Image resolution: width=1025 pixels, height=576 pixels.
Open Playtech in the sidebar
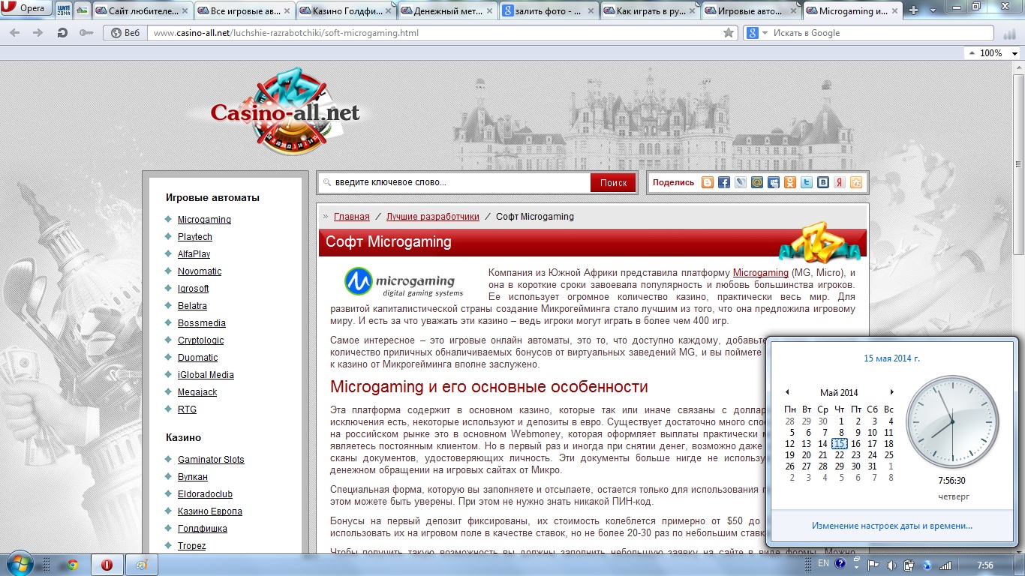click(195, 237)
